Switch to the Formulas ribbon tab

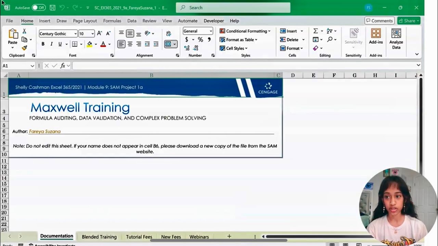[112, 21]
